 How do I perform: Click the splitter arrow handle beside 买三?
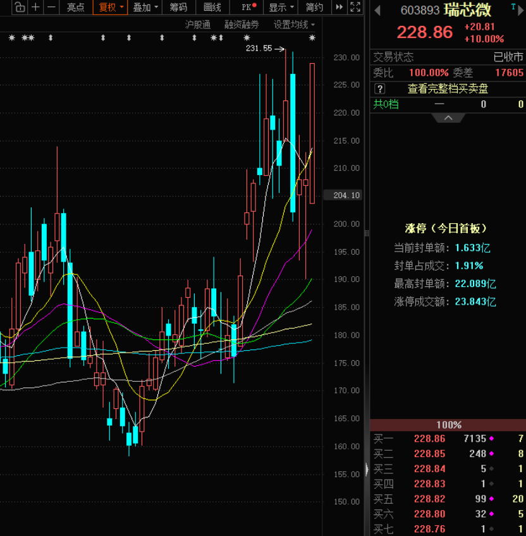(367, 470)
